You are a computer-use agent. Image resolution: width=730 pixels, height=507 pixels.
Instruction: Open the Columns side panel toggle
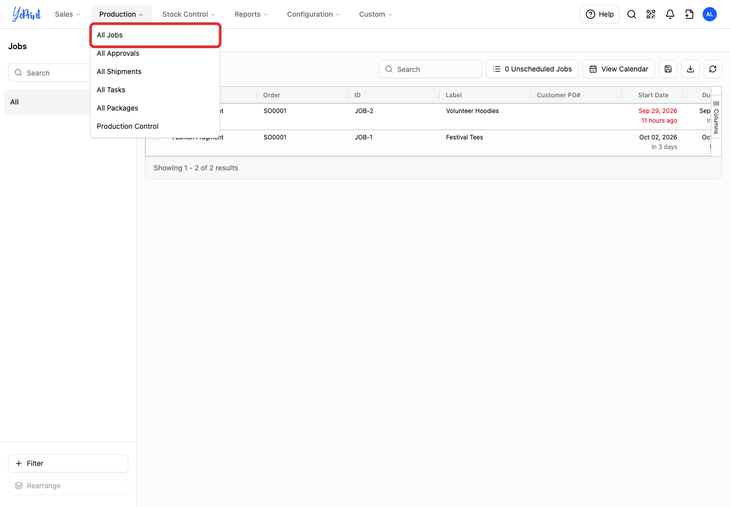(x=716, y=117)
